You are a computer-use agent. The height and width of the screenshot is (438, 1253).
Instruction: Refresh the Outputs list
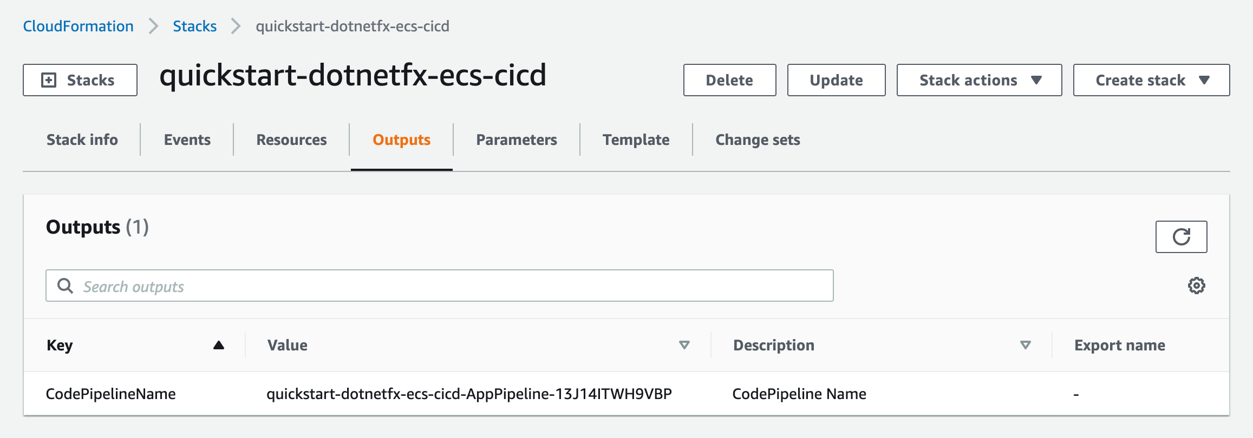point(1181,237)
